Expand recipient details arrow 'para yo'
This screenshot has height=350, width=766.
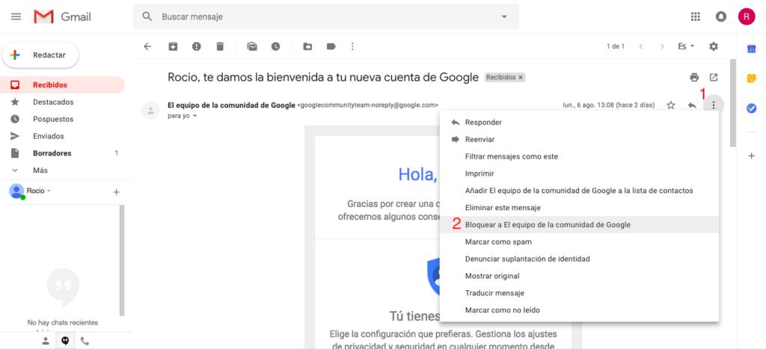pyautogui.click(x=195, y=116)
